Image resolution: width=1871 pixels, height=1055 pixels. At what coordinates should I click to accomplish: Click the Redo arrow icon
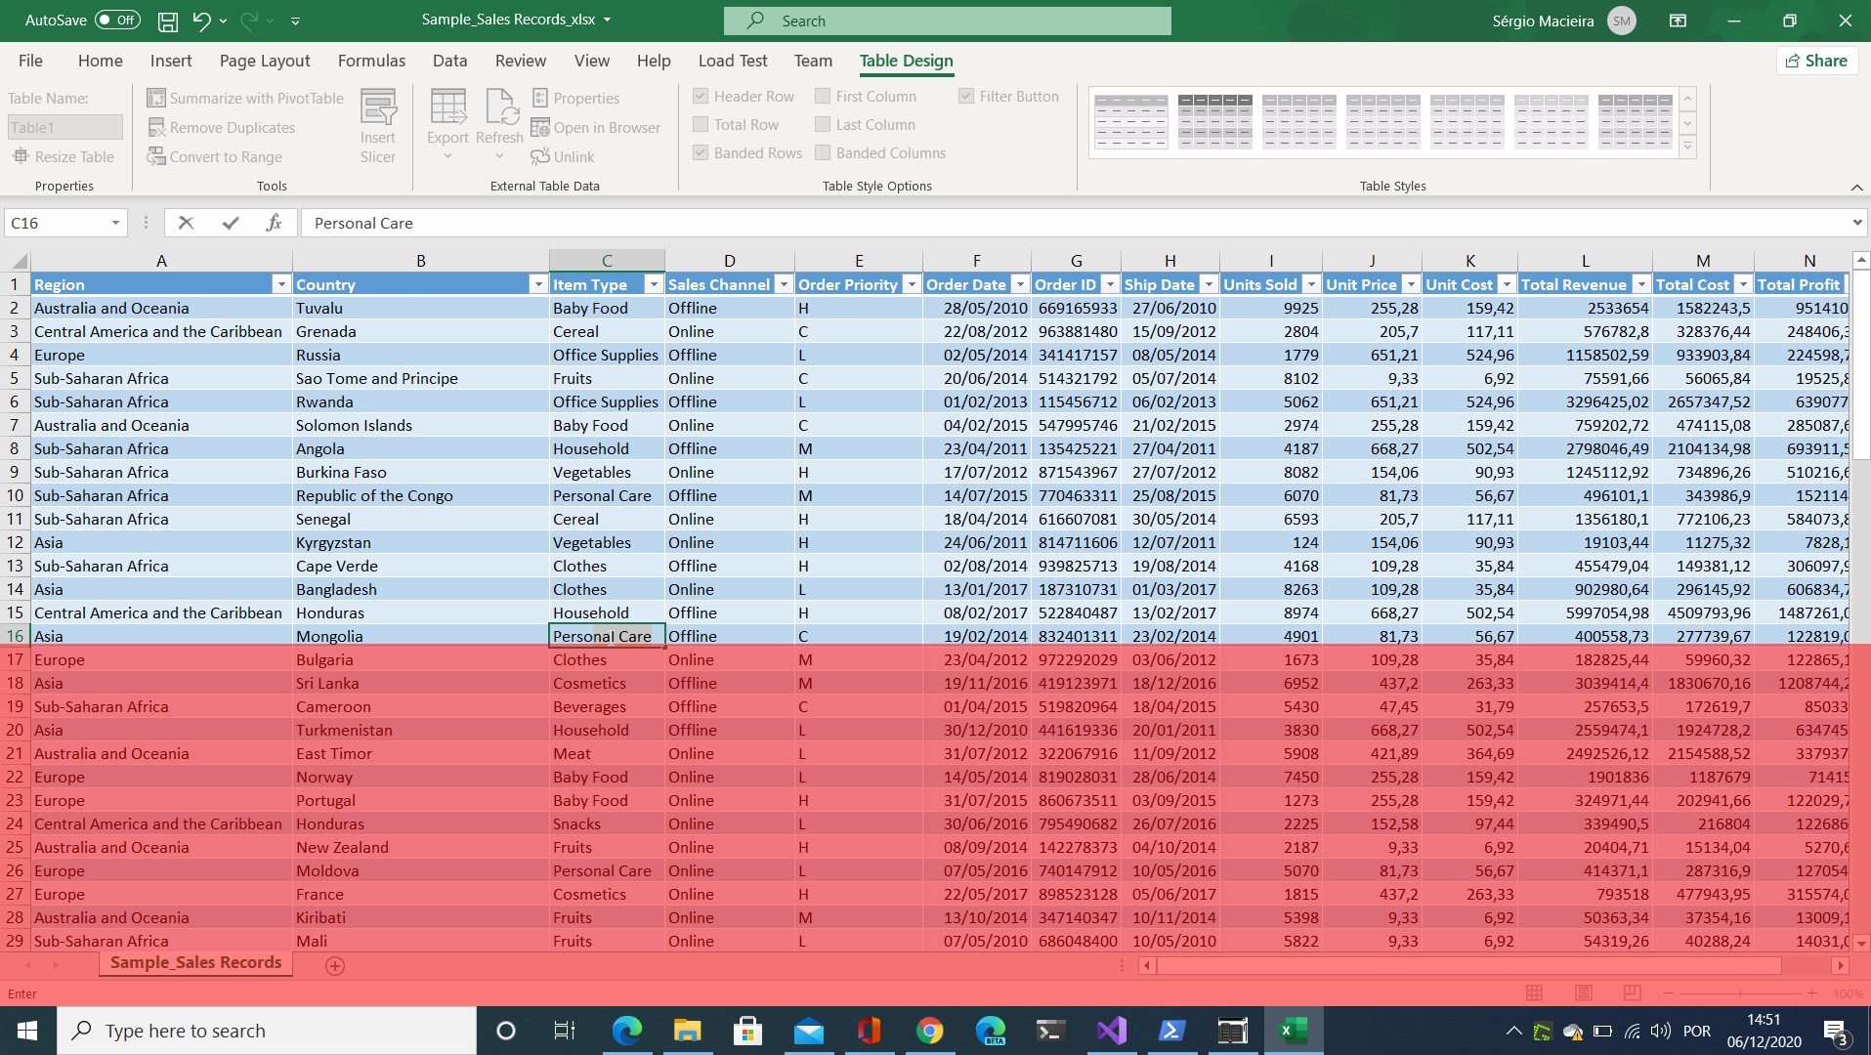[x=248, y=21]
